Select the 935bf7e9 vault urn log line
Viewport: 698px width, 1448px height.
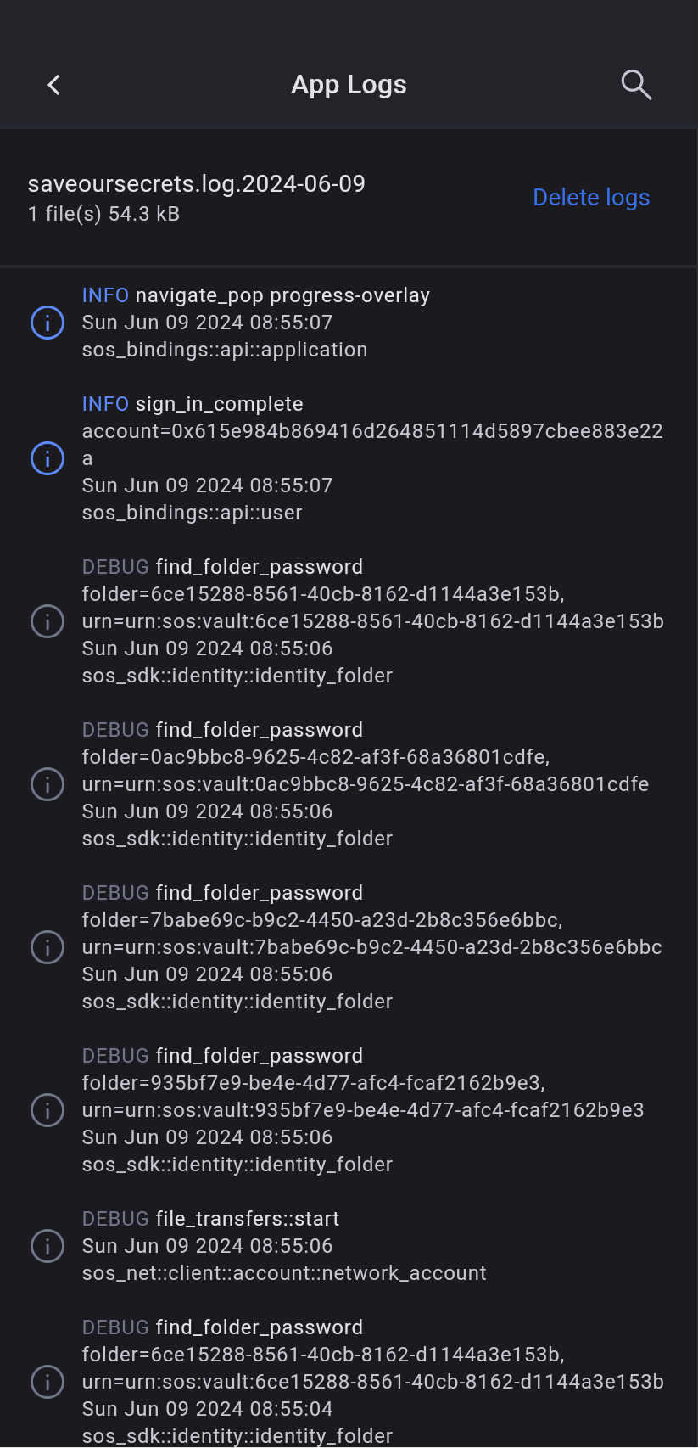[362, 1110]
